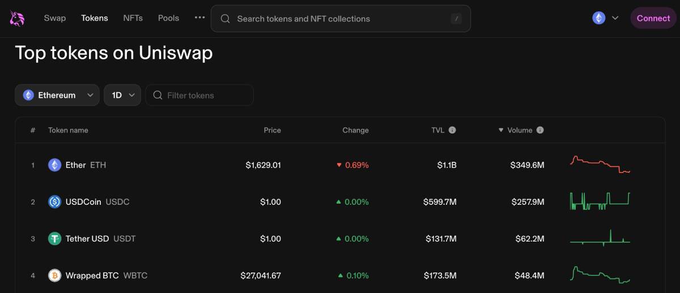
Task: Open the Wrapped BTC WBTC token row
Action: click(x=340, y=275)
